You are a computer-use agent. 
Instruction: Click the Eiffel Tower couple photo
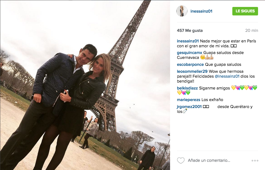pos(85,85)
